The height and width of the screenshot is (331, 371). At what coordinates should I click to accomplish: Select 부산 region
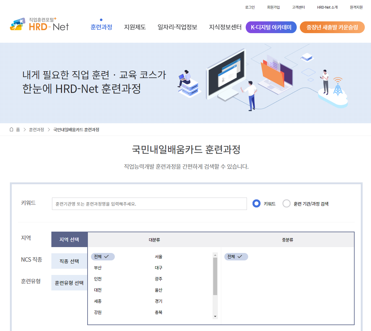(x=98, y=268)
